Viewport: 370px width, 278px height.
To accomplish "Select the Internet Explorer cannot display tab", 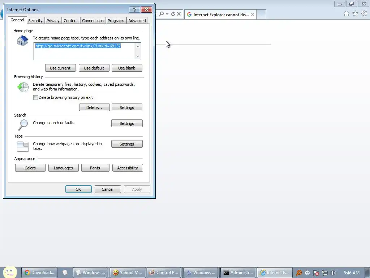I will tap(220, 14).
